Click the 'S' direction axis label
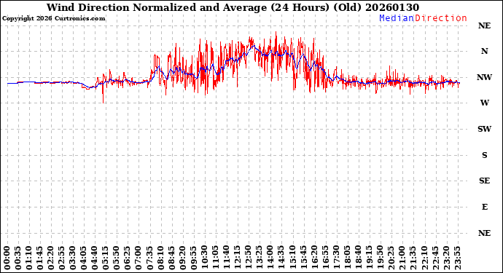503x273 pixels. tap(484, 155)
